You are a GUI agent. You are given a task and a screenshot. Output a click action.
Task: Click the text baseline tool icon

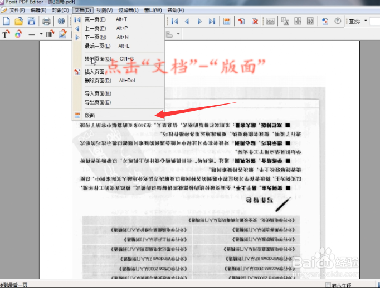[310, 21]
